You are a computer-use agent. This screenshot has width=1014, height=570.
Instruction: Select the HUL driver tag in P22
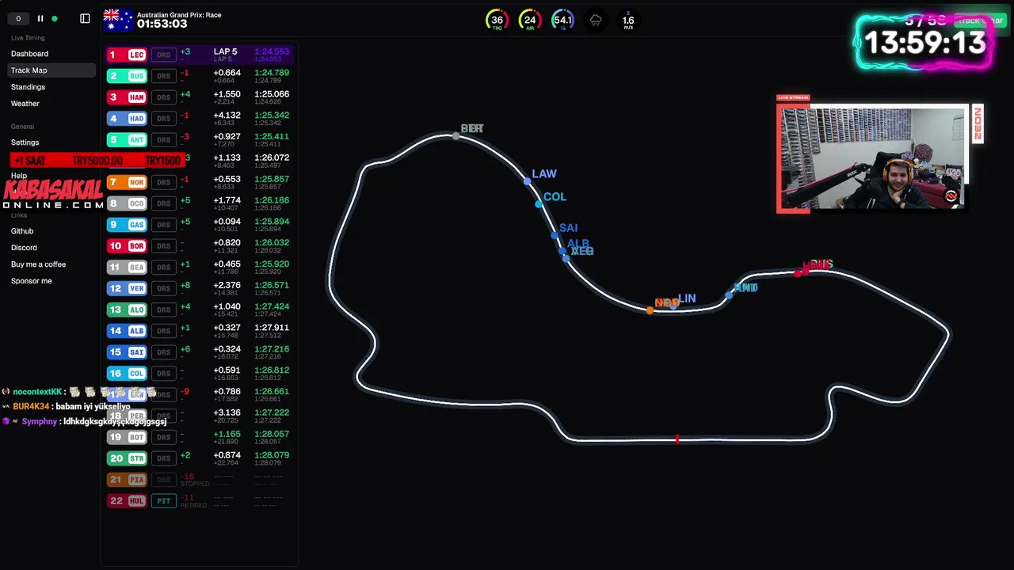[127, 501]
